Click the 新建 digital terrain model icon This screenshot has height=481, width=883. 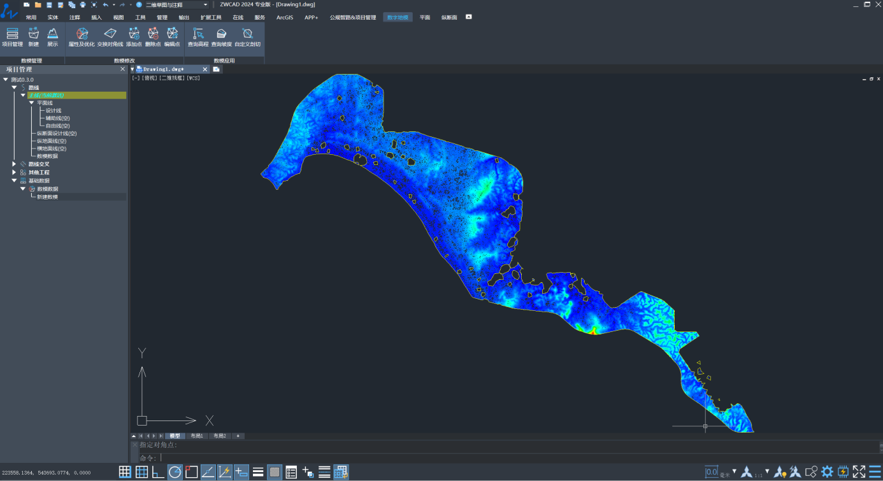[x=34, y=37]
